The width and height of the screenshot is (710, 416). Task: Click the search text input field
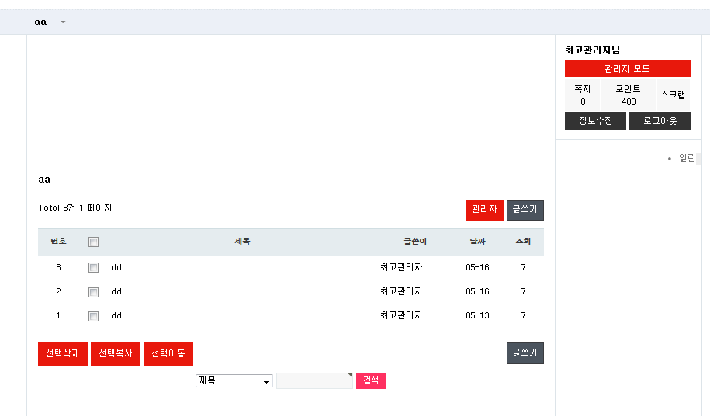point(313,381)
